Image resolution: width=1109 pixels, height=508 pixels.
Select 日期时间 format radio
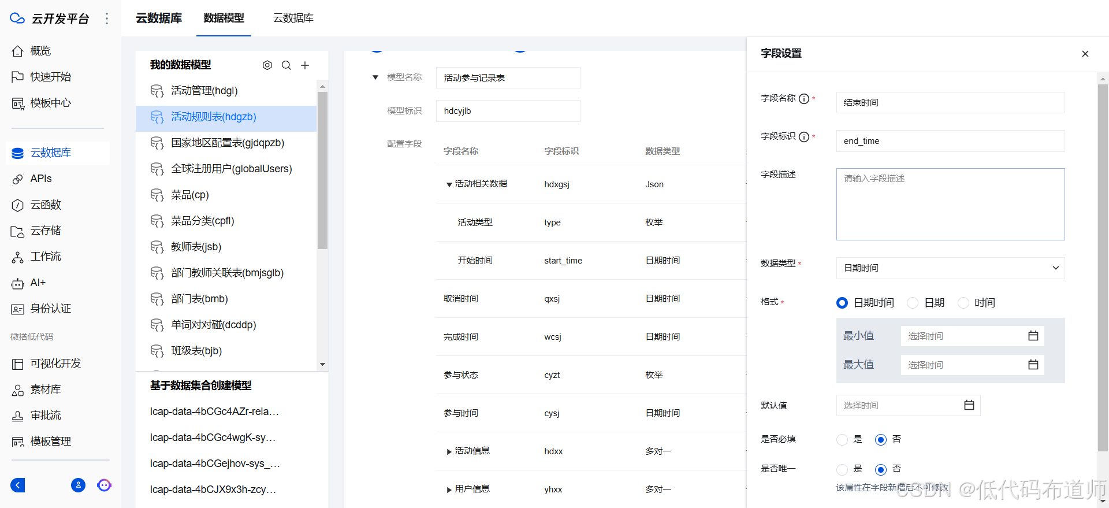(842, 303)
